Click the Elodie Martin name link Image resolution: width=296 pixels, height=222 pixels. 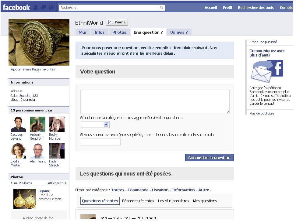tap(15, 163)
